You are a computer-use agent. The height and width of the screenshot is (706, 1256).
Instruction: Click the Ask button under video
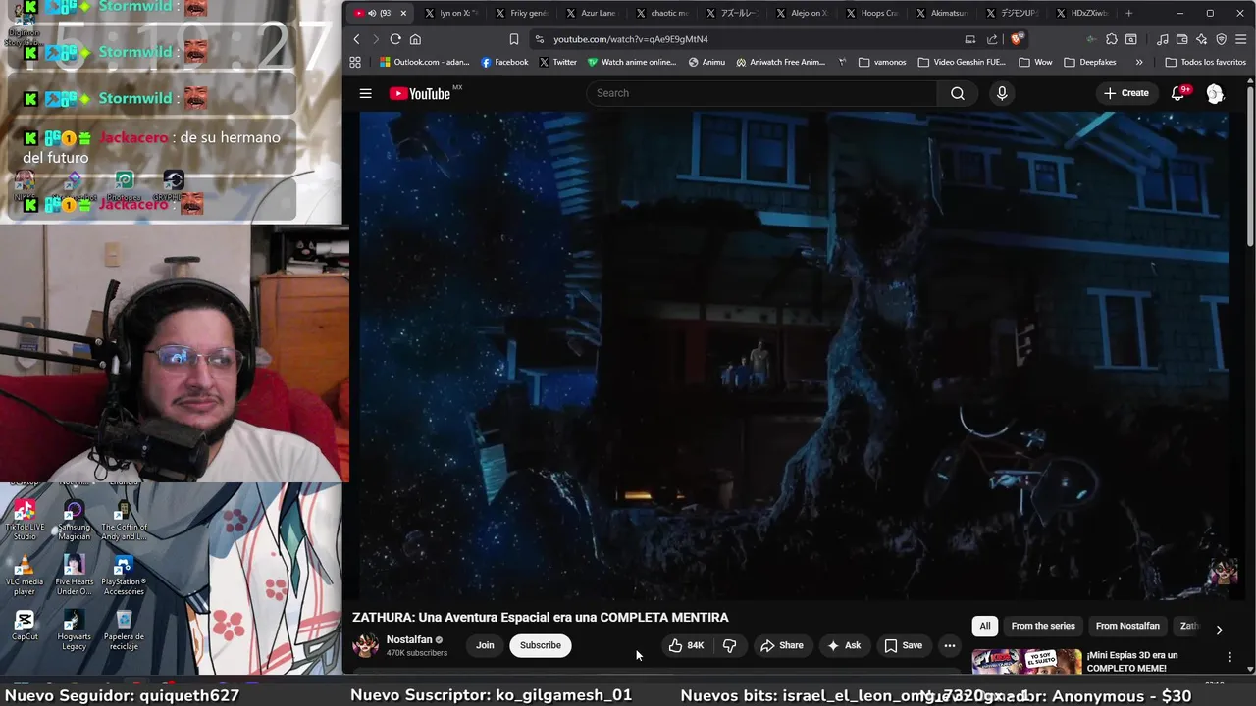coord(843,645)
